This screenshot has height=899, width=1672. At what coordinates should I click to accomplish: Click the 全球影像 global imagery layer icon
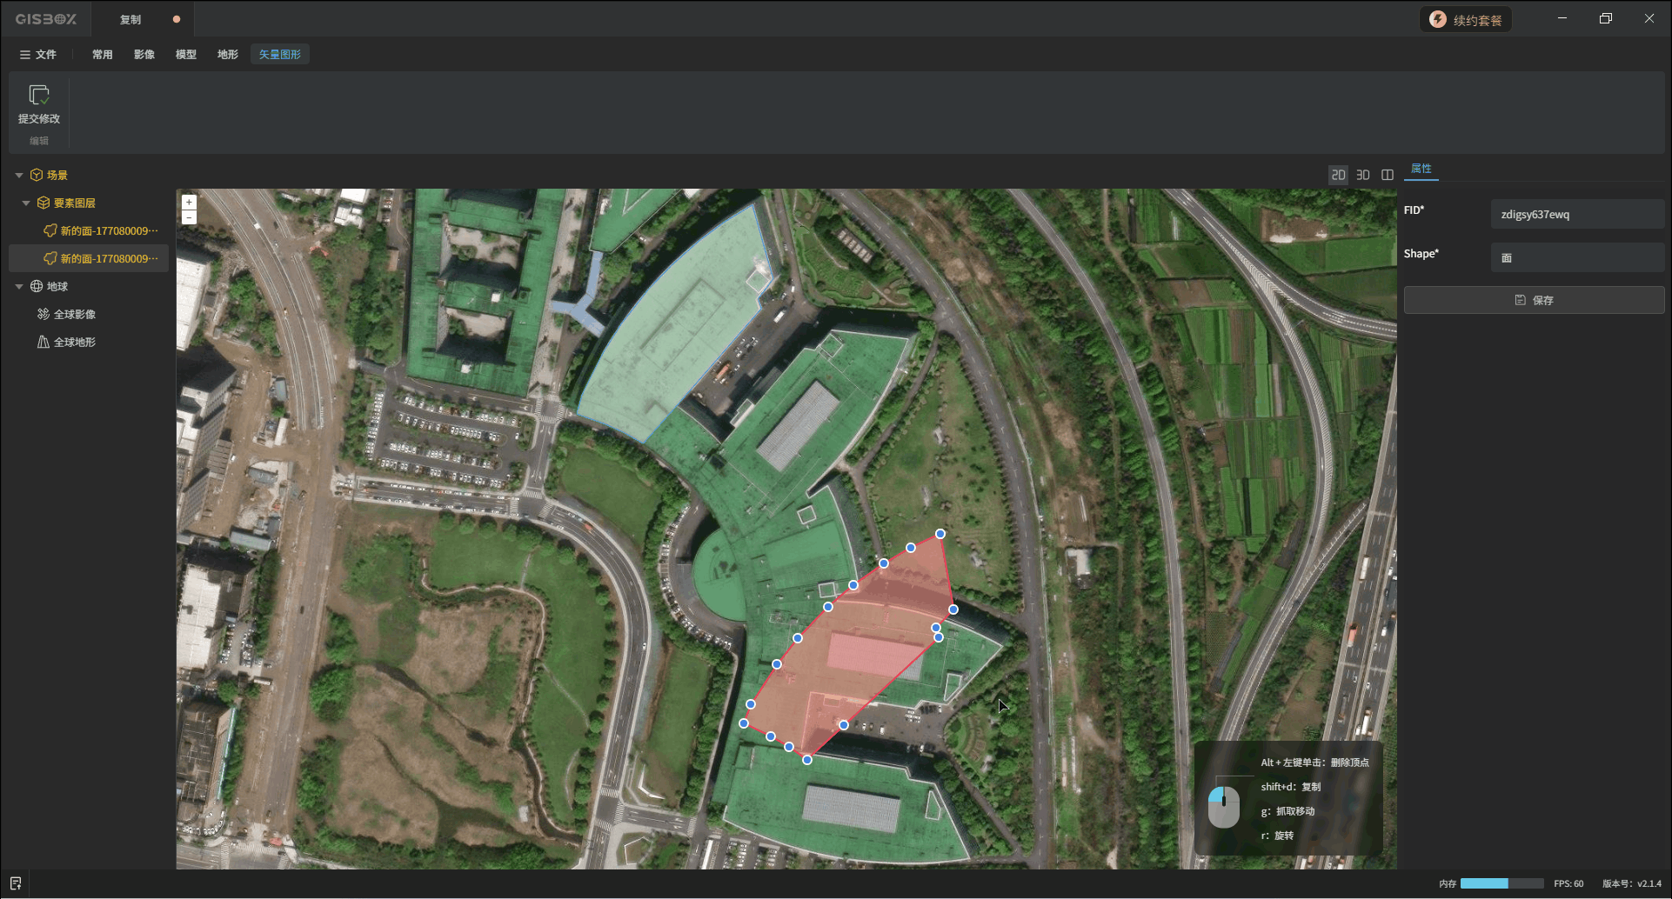coord(43,314)
